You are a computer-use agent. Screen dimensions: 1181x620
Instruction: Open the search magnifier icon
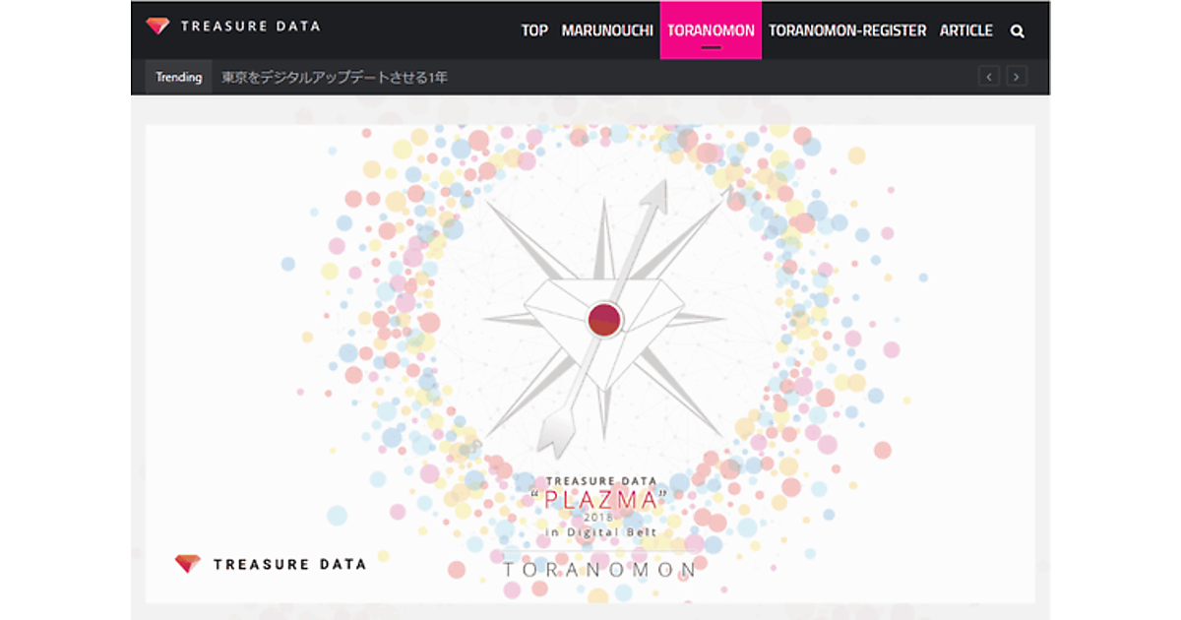point(1018,31)
